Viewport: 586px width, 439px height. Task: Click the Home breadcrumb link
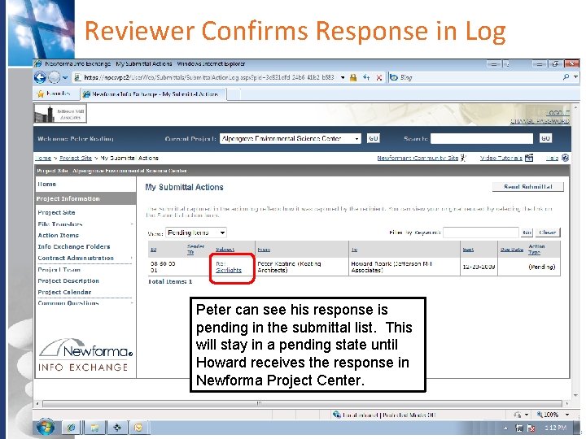coord(43,159)
